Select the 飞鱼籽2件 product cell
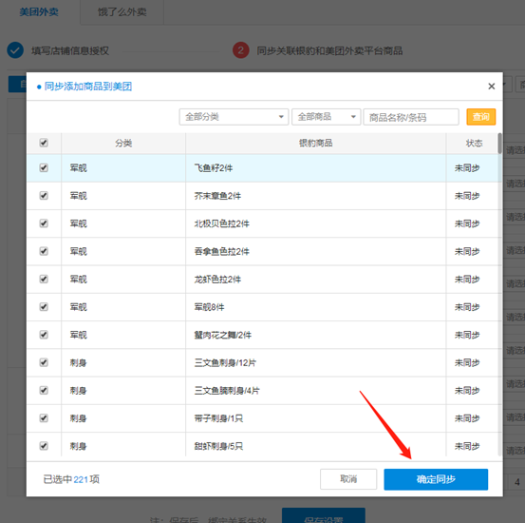This screenshot has height=523, width=525. point(316,167)
